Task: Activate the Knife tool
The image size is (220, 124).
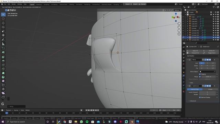Action: tap(3, 69)
